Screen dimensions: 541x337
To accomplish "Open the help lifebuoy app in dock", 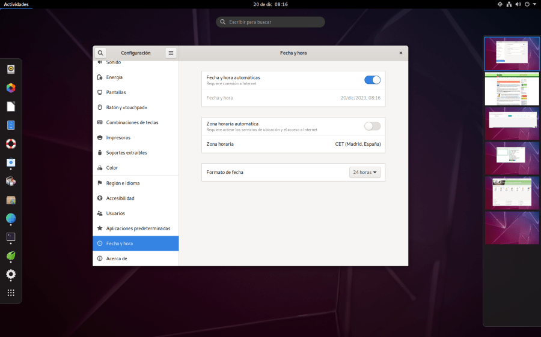I will pyautogui.click(x=11, y=144).
